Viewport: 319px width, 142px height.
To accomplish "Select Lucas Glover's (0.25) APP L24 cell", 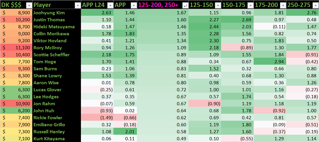I will 97,90.
